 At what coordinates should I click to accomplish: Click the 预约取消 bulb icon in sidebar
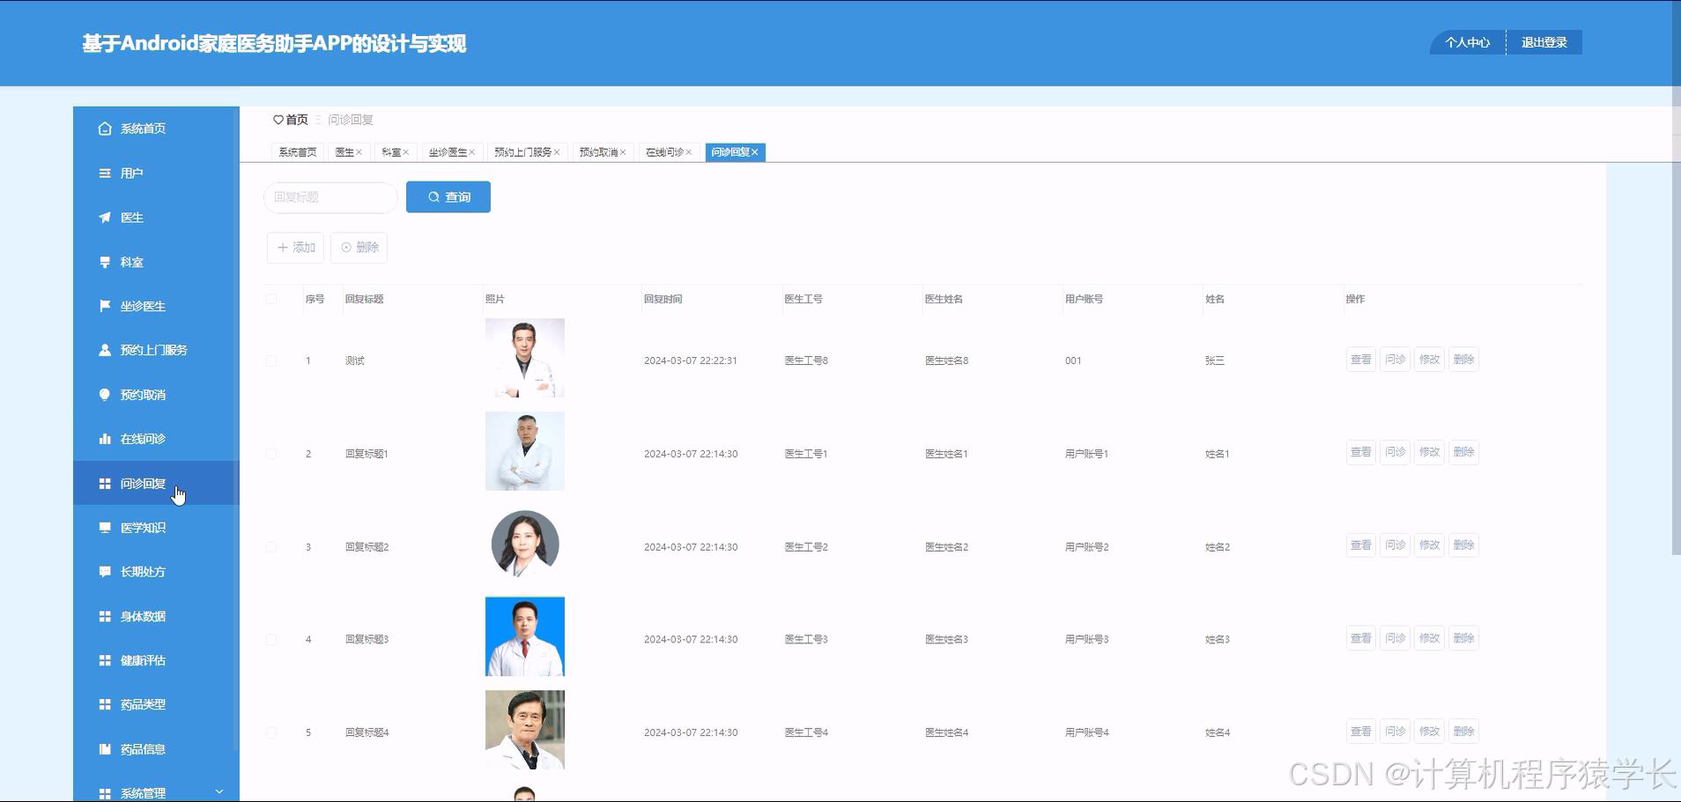105,395
